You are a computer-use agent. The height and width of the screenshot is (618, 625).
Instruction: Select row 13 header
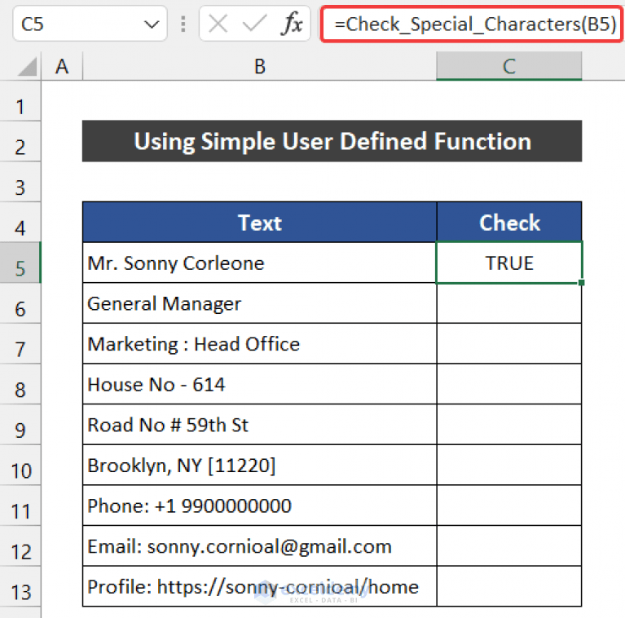[x=20, y=586]
